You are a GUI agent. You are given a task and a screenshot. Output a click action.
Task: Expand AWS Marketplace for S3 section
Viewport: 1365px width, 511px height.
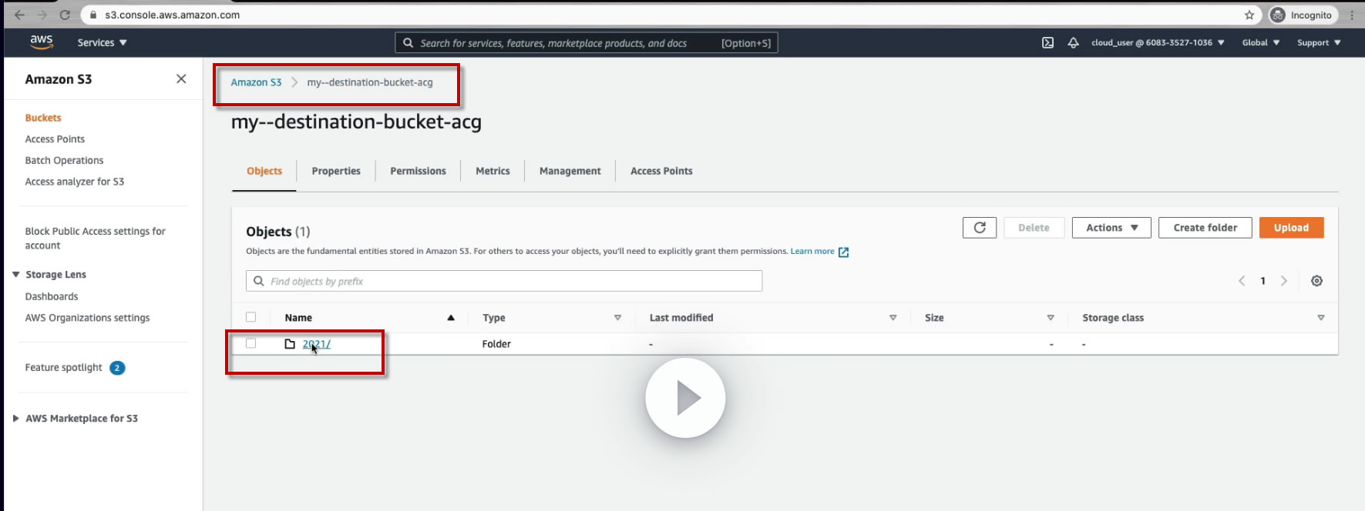16,419
